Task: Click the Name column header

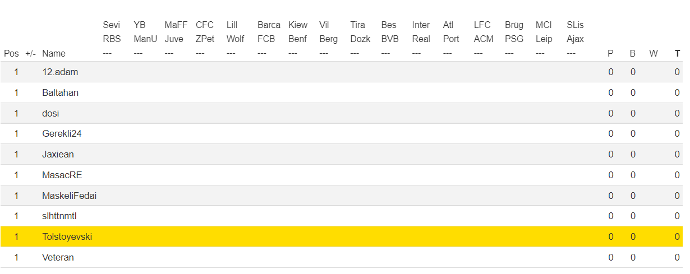Action: [54, 54]
